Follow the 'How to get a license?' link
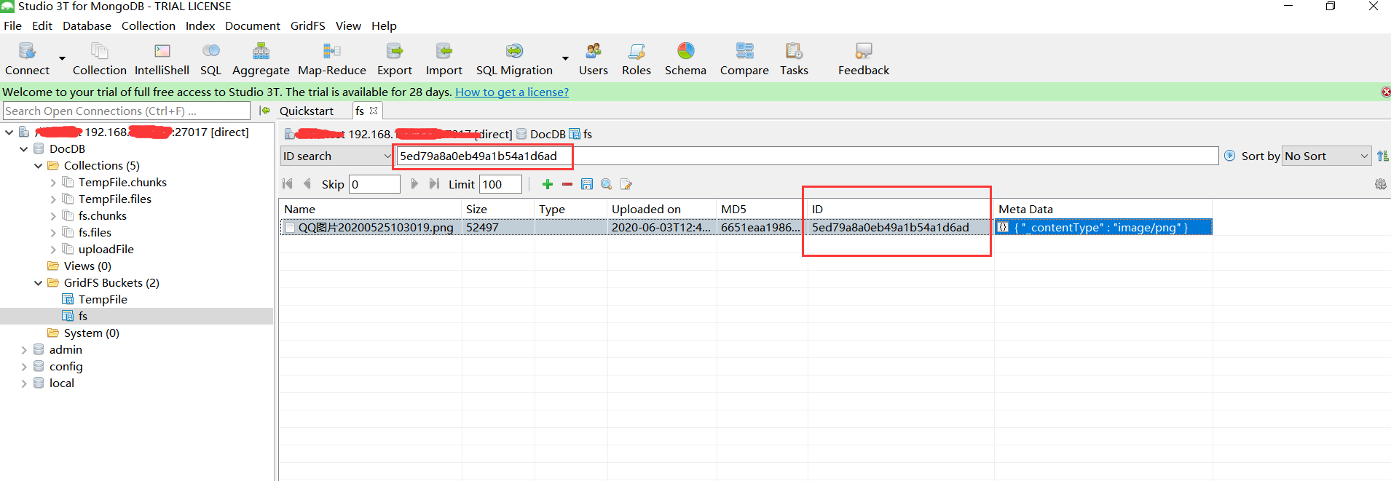The height and width of the screenshot is (481, 1391). (512, 92)
